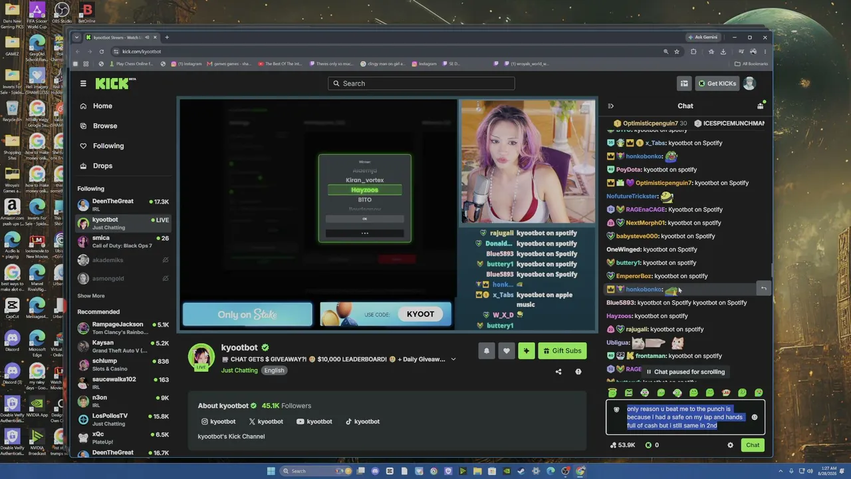
Task: Open kyootbot's YouTube link
Action: coord(314,422)
